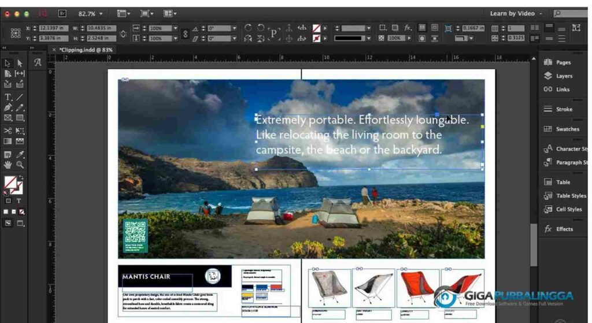Open the stroke weight dropdown
This screenshot has width=592, height=323.
(368, 28)
